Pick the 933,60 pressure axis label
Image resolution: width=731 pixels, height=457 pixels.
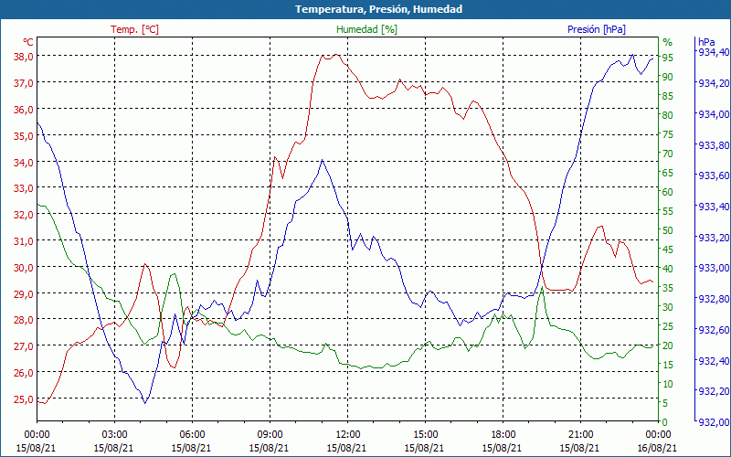click(713, 175)
